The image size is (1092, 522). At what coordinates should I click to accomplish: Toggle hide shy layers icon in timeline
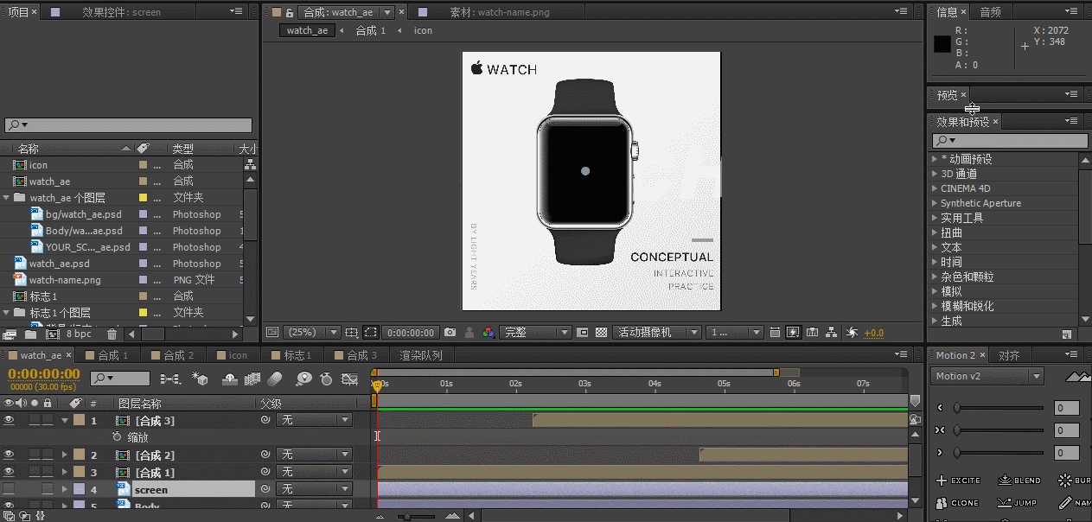pos(230,379)
